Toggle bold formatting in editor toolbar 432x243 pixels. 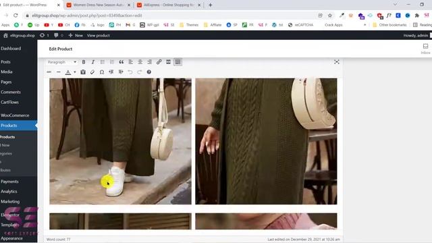click(84, 62)
